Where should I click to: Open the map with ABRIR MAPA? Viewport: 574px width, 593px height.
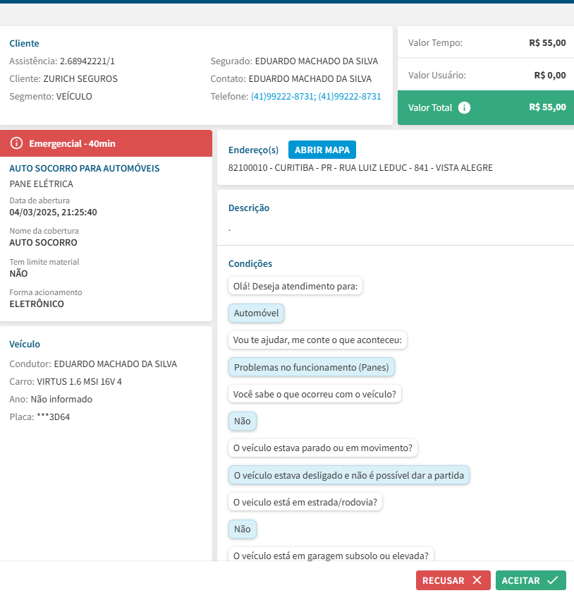(x=322, y=150)
